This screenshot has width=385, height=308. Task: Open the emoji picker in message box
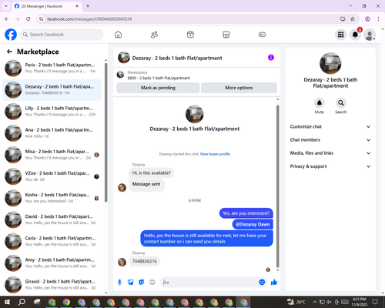point(262,282)
